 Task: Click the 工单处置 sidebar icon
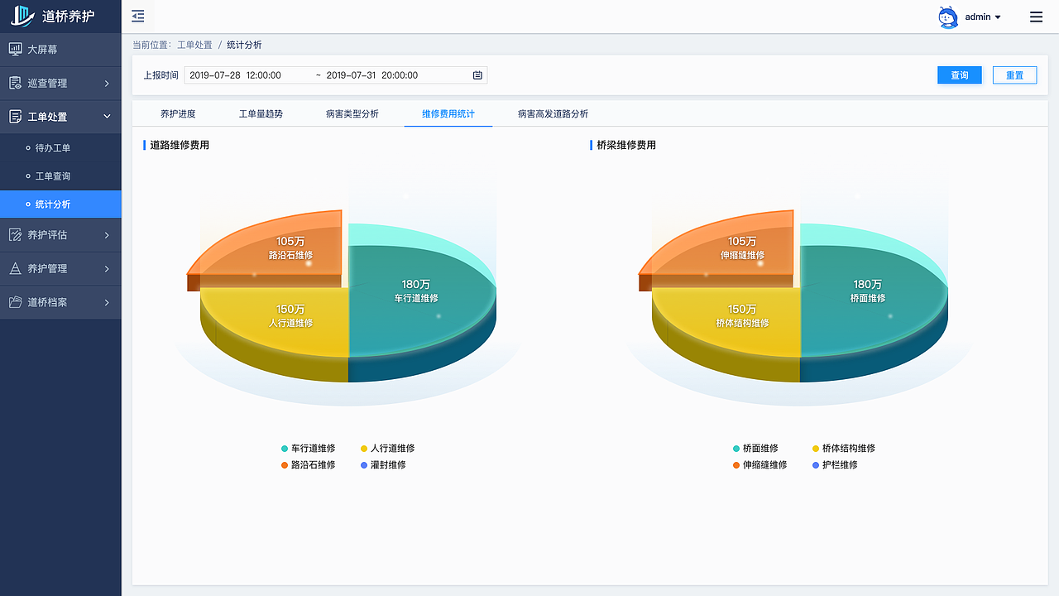pos(15,117)
